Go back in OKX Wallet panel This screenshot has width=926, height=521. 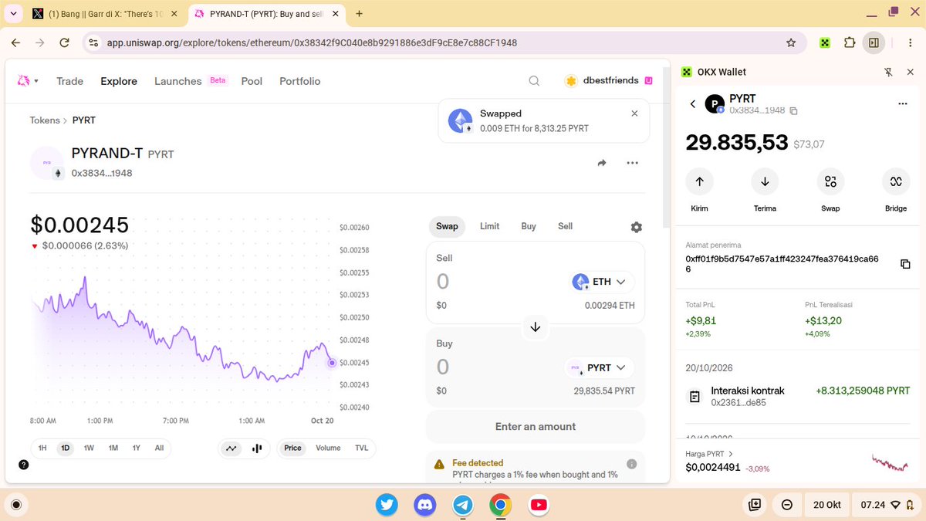pyautogui.click(x=693, y=104)
